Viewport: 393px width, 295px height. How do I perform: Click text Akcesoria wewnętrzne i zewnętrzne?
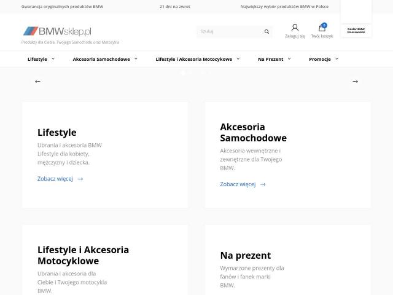(251, 159)
